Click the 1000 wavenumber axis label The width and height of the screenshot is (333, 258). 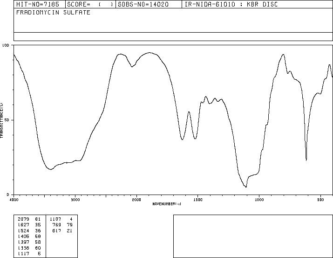pyautogui.click(x=259, y=200)
